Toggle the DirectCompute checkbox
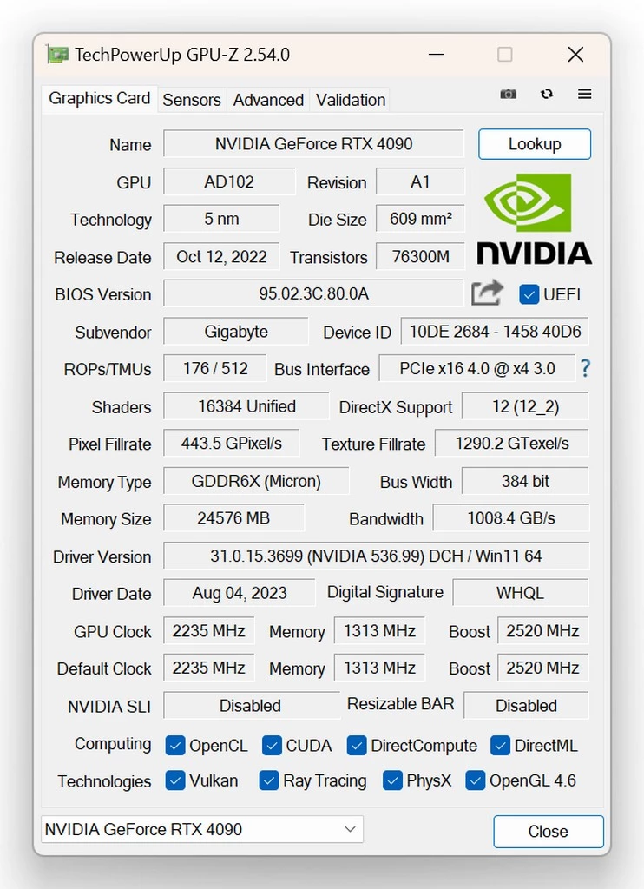This screenshot has width=644, height=889. 357,746
